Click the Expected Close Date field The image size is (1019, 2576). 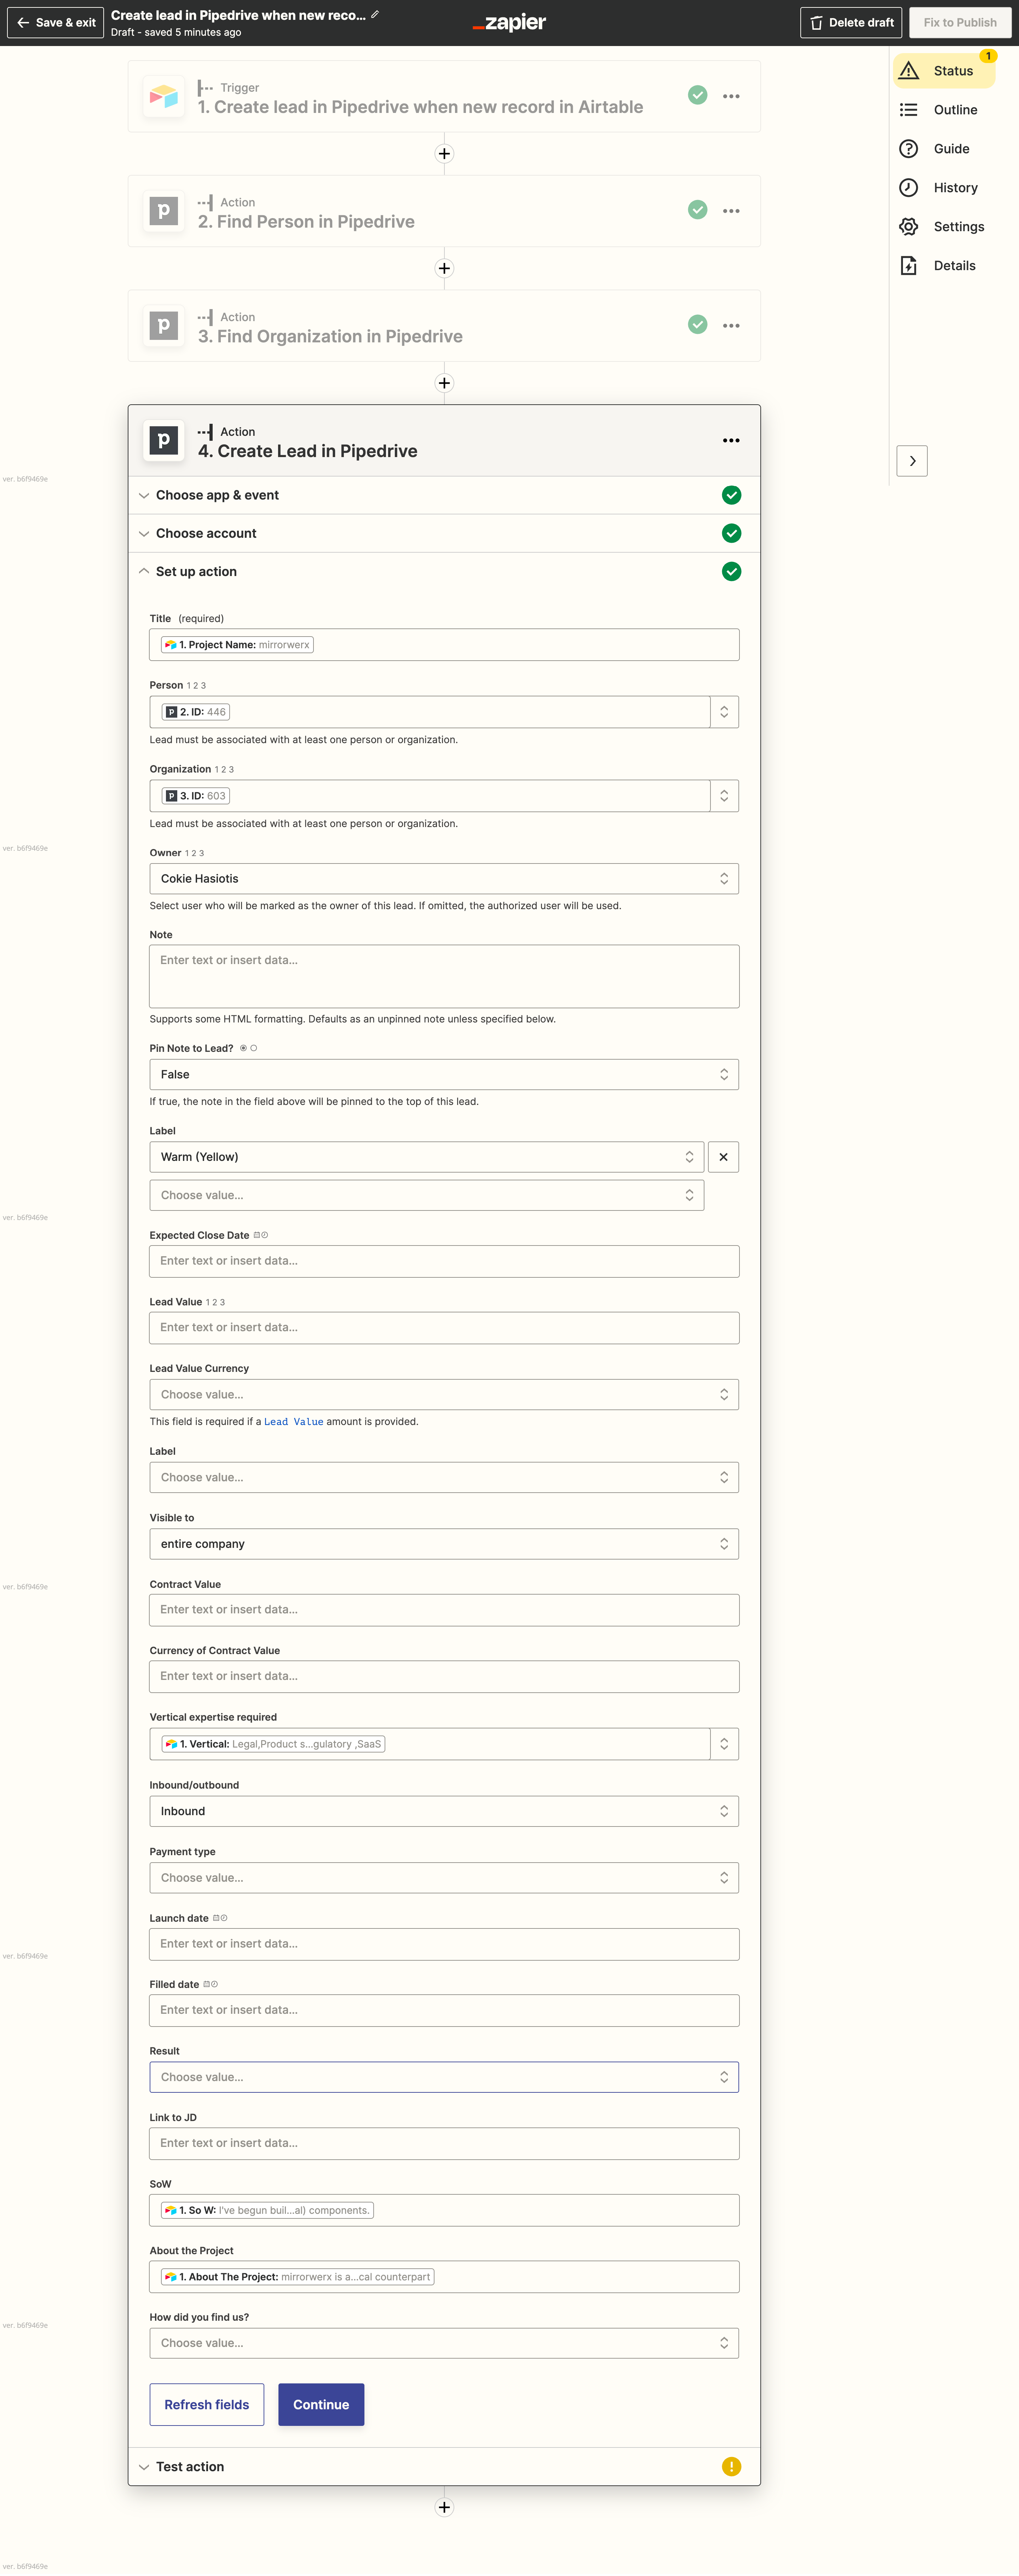tap(444, 1261)
